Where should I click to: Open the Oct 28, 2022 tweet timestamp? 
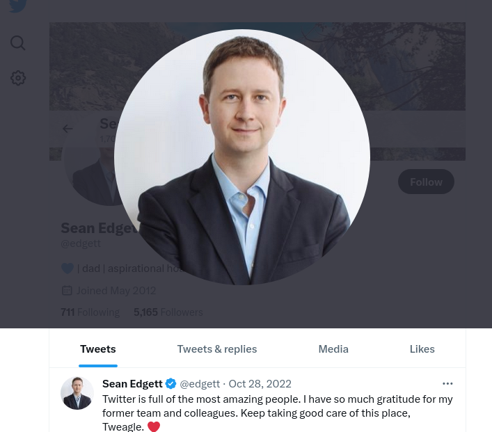pyautogui.click(x=260, y=384)
